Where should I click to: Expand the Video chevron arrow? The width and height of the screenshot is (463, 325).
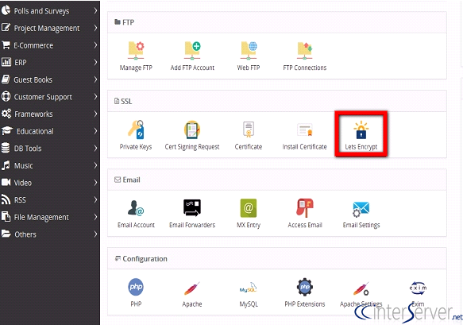coord(95,182)
